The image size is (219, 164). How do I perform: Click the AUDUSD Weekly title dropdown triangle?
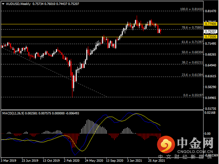coord(3,4)
